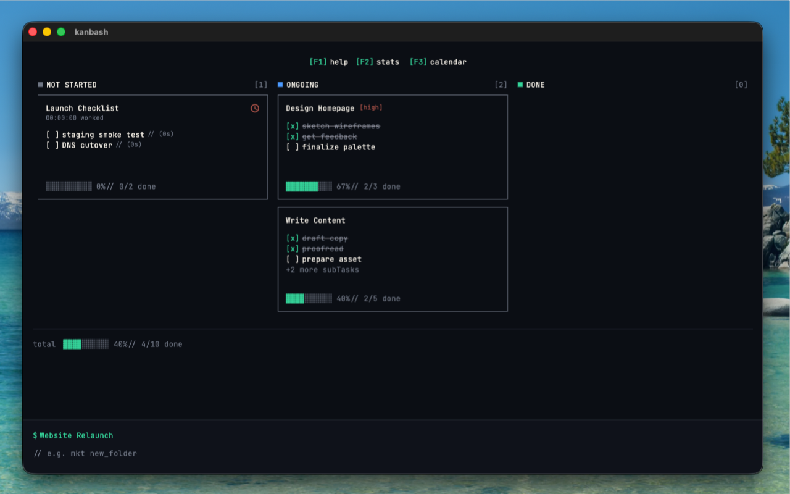
Task: Open the Launch Checklist card title
Action: pyautogui.click(x=82, y=108)
